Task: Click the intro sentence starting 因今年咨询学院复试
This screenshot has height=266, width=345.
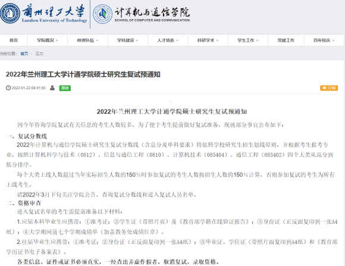Action: pos(150,125)
